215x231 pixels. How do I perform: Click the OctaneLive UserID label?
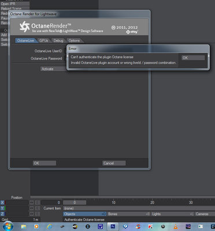tap(49, 51)
